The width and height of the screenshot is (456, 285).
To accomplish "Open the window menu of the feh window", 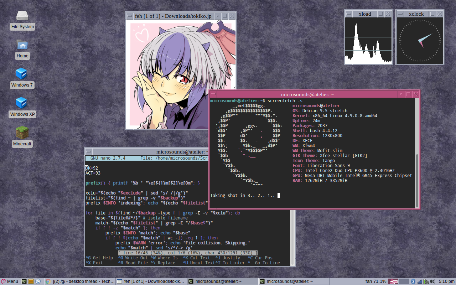I will point(130,16).
